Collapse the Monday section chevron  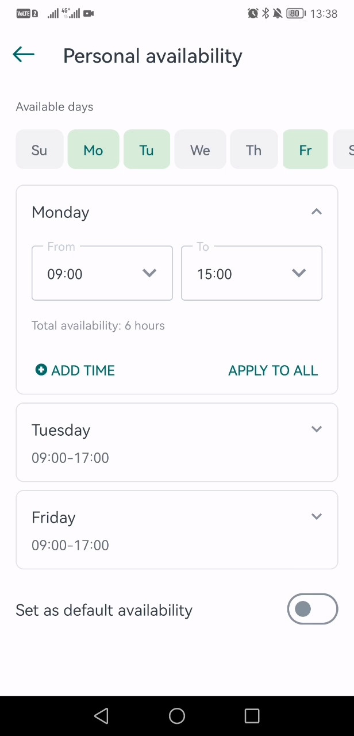[x=316, y=212]
